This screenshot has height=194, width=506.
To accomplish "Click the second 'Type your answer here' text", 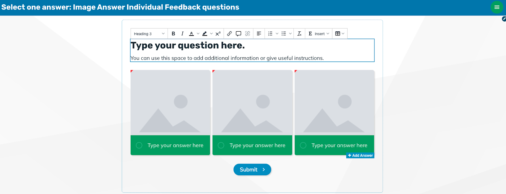I will pos(257,145).
